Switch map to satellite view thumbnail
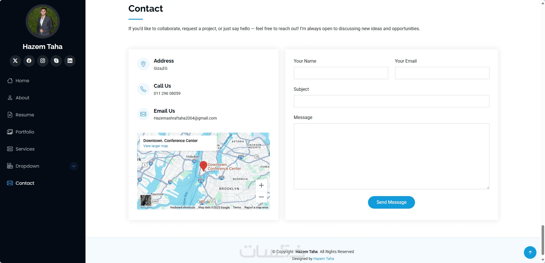The image size is (545, 263). tap(146, 200)
